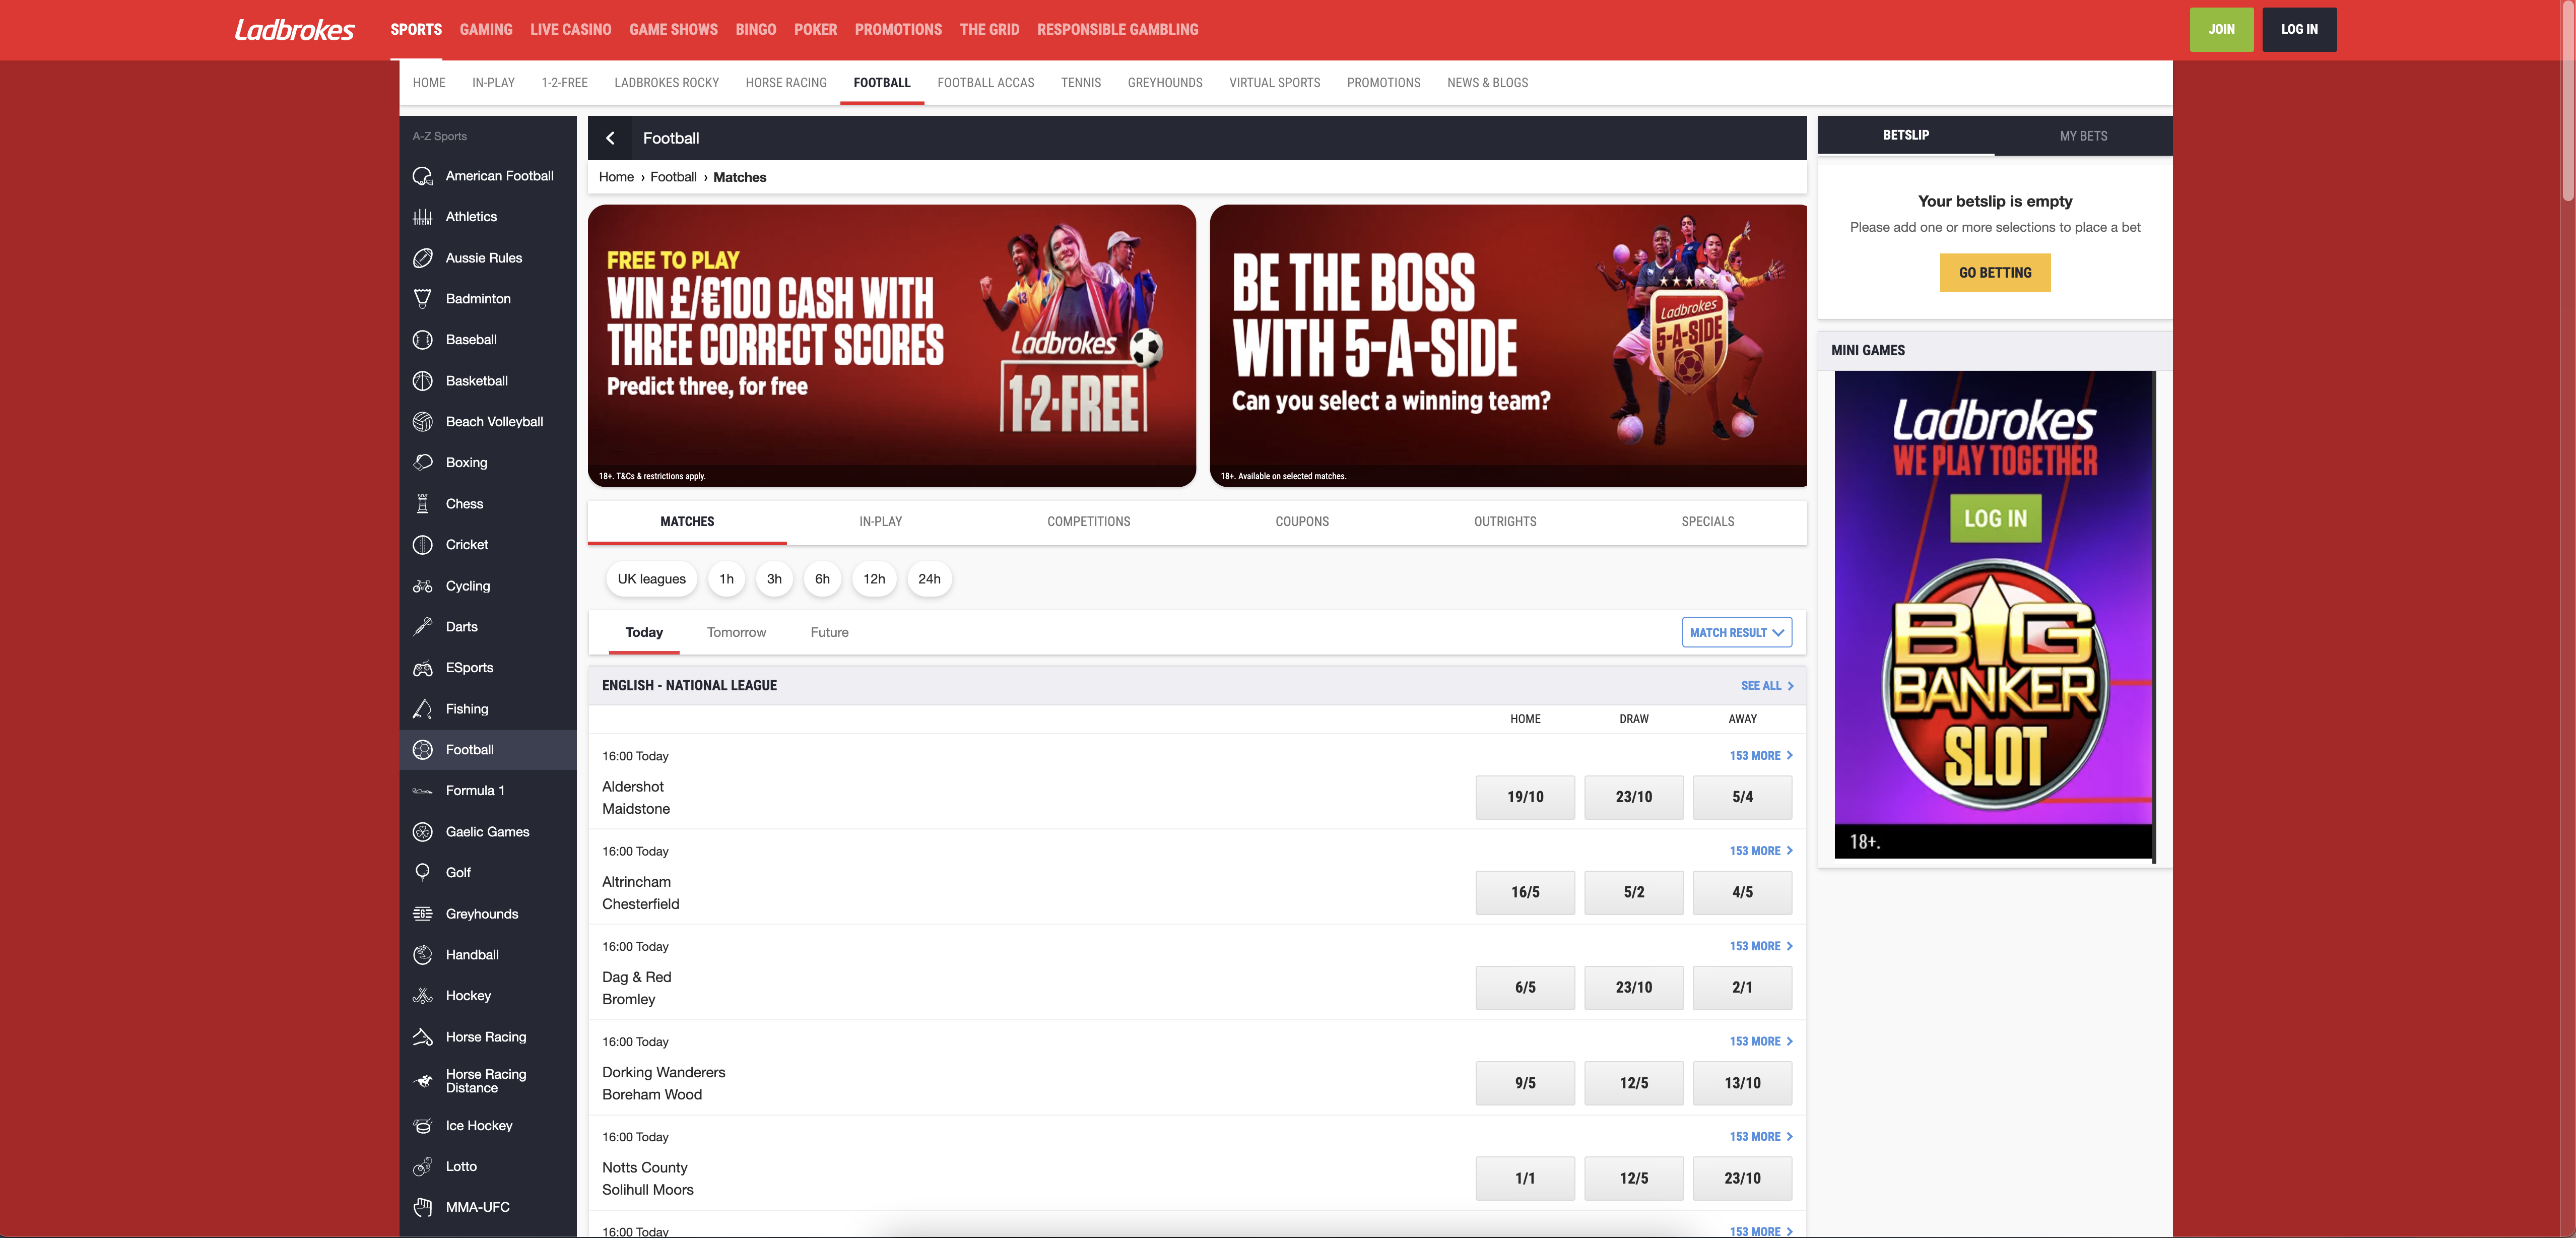Click the Ladbrokes logo
2576x1238 pixels.
pyautogui.click(x=294, y=30)
